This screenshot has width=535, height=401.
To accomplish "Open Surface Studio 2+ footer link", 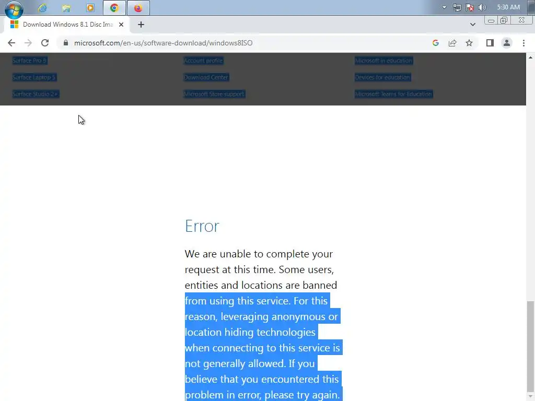I will [36, 94].
